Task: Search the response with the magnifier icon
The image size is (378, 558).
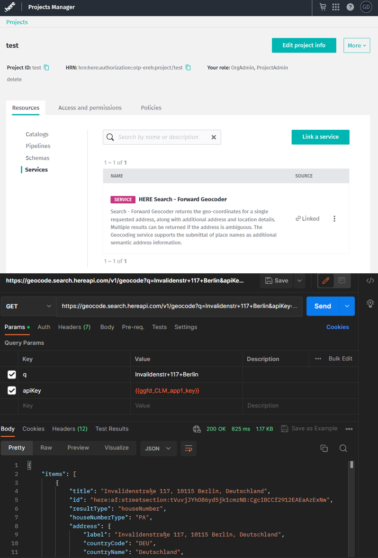Action: [x=343, y=449]
